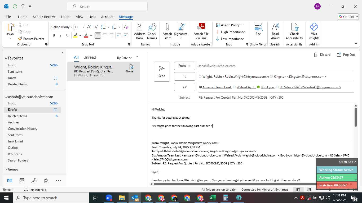
Task: Run Check Accessibility
Action: [x=294, y=31]
